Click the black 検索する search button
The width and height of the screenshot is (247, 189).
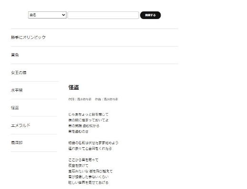(x=151, y=15)
